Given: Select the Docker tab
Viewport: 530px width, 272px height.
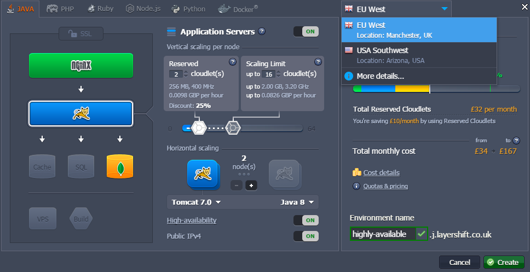Looking at the screenshot, I should (238, 9).
